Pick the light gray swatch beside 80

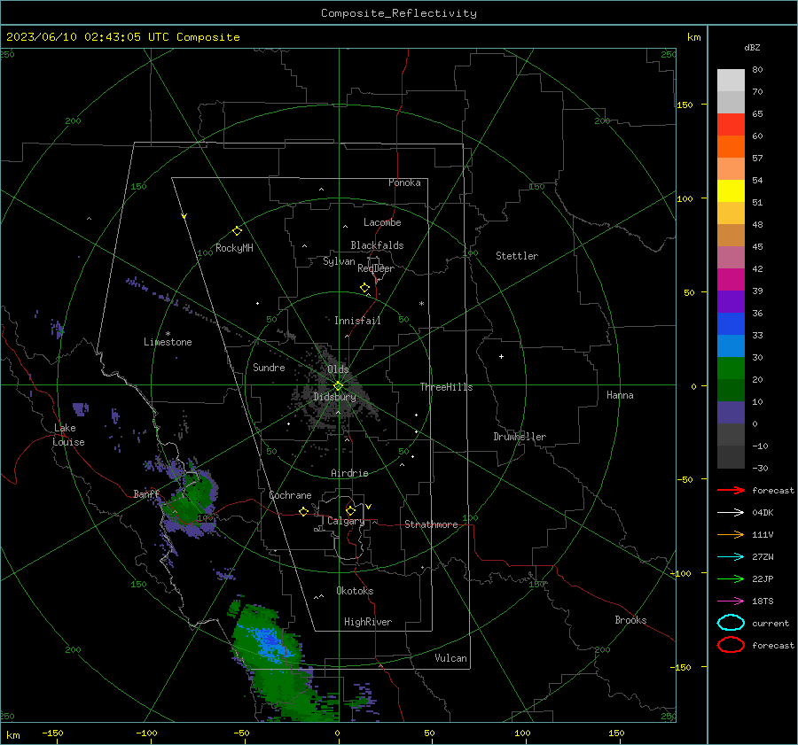731,80
